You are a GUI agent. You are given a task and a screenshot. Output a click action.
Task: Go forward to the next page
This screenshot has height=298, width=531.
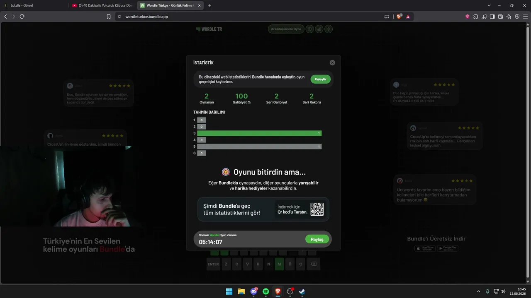[x=14, y=17]
